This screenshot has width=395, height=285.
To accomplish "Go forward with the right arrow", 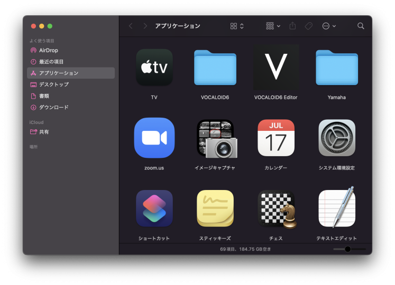I will (145, 26).
